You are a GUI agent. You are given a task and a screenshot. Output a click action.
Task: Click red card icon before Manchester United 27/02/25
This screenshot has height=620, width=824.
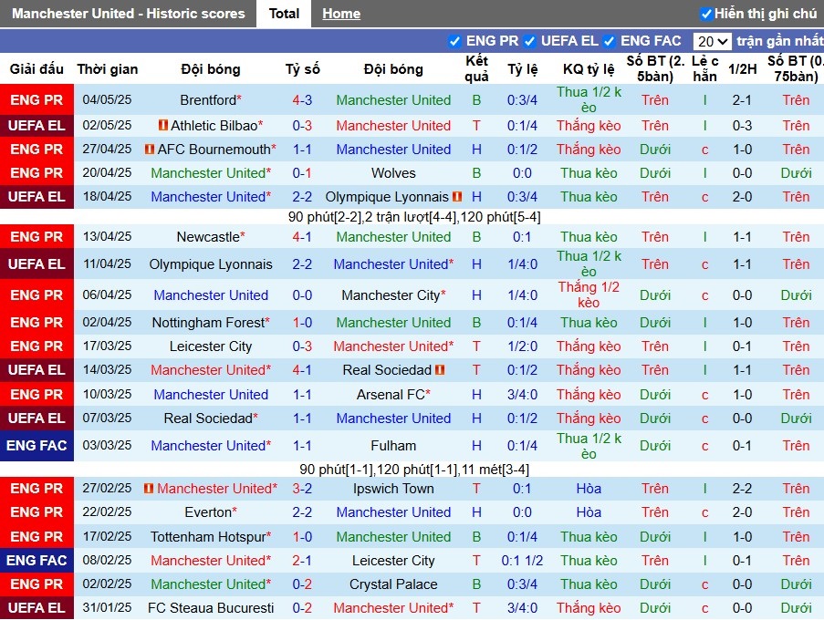(149, 488)
